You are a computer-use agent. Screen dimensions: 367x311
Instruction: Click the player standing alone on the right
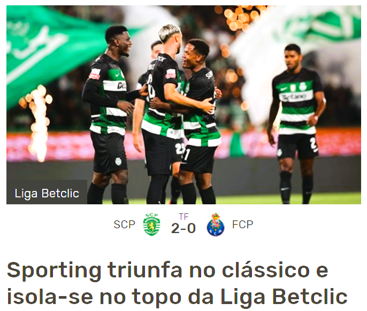click(296, 121)
